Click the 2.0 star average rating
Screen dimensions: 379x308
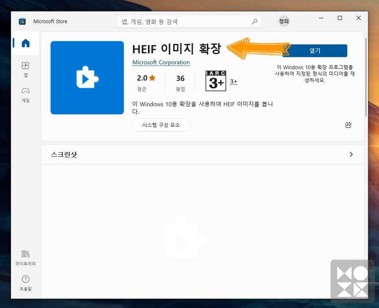tap(146, 83)
